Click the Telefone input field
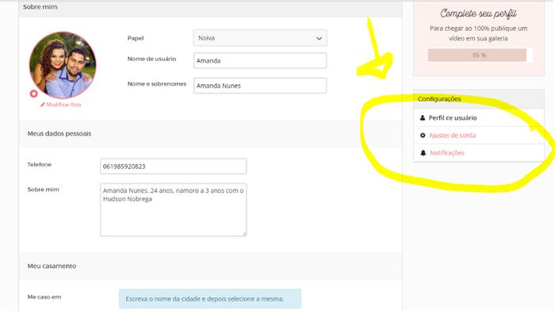Image resolution: width=555 pixels, height=311 pixels. 173,166
